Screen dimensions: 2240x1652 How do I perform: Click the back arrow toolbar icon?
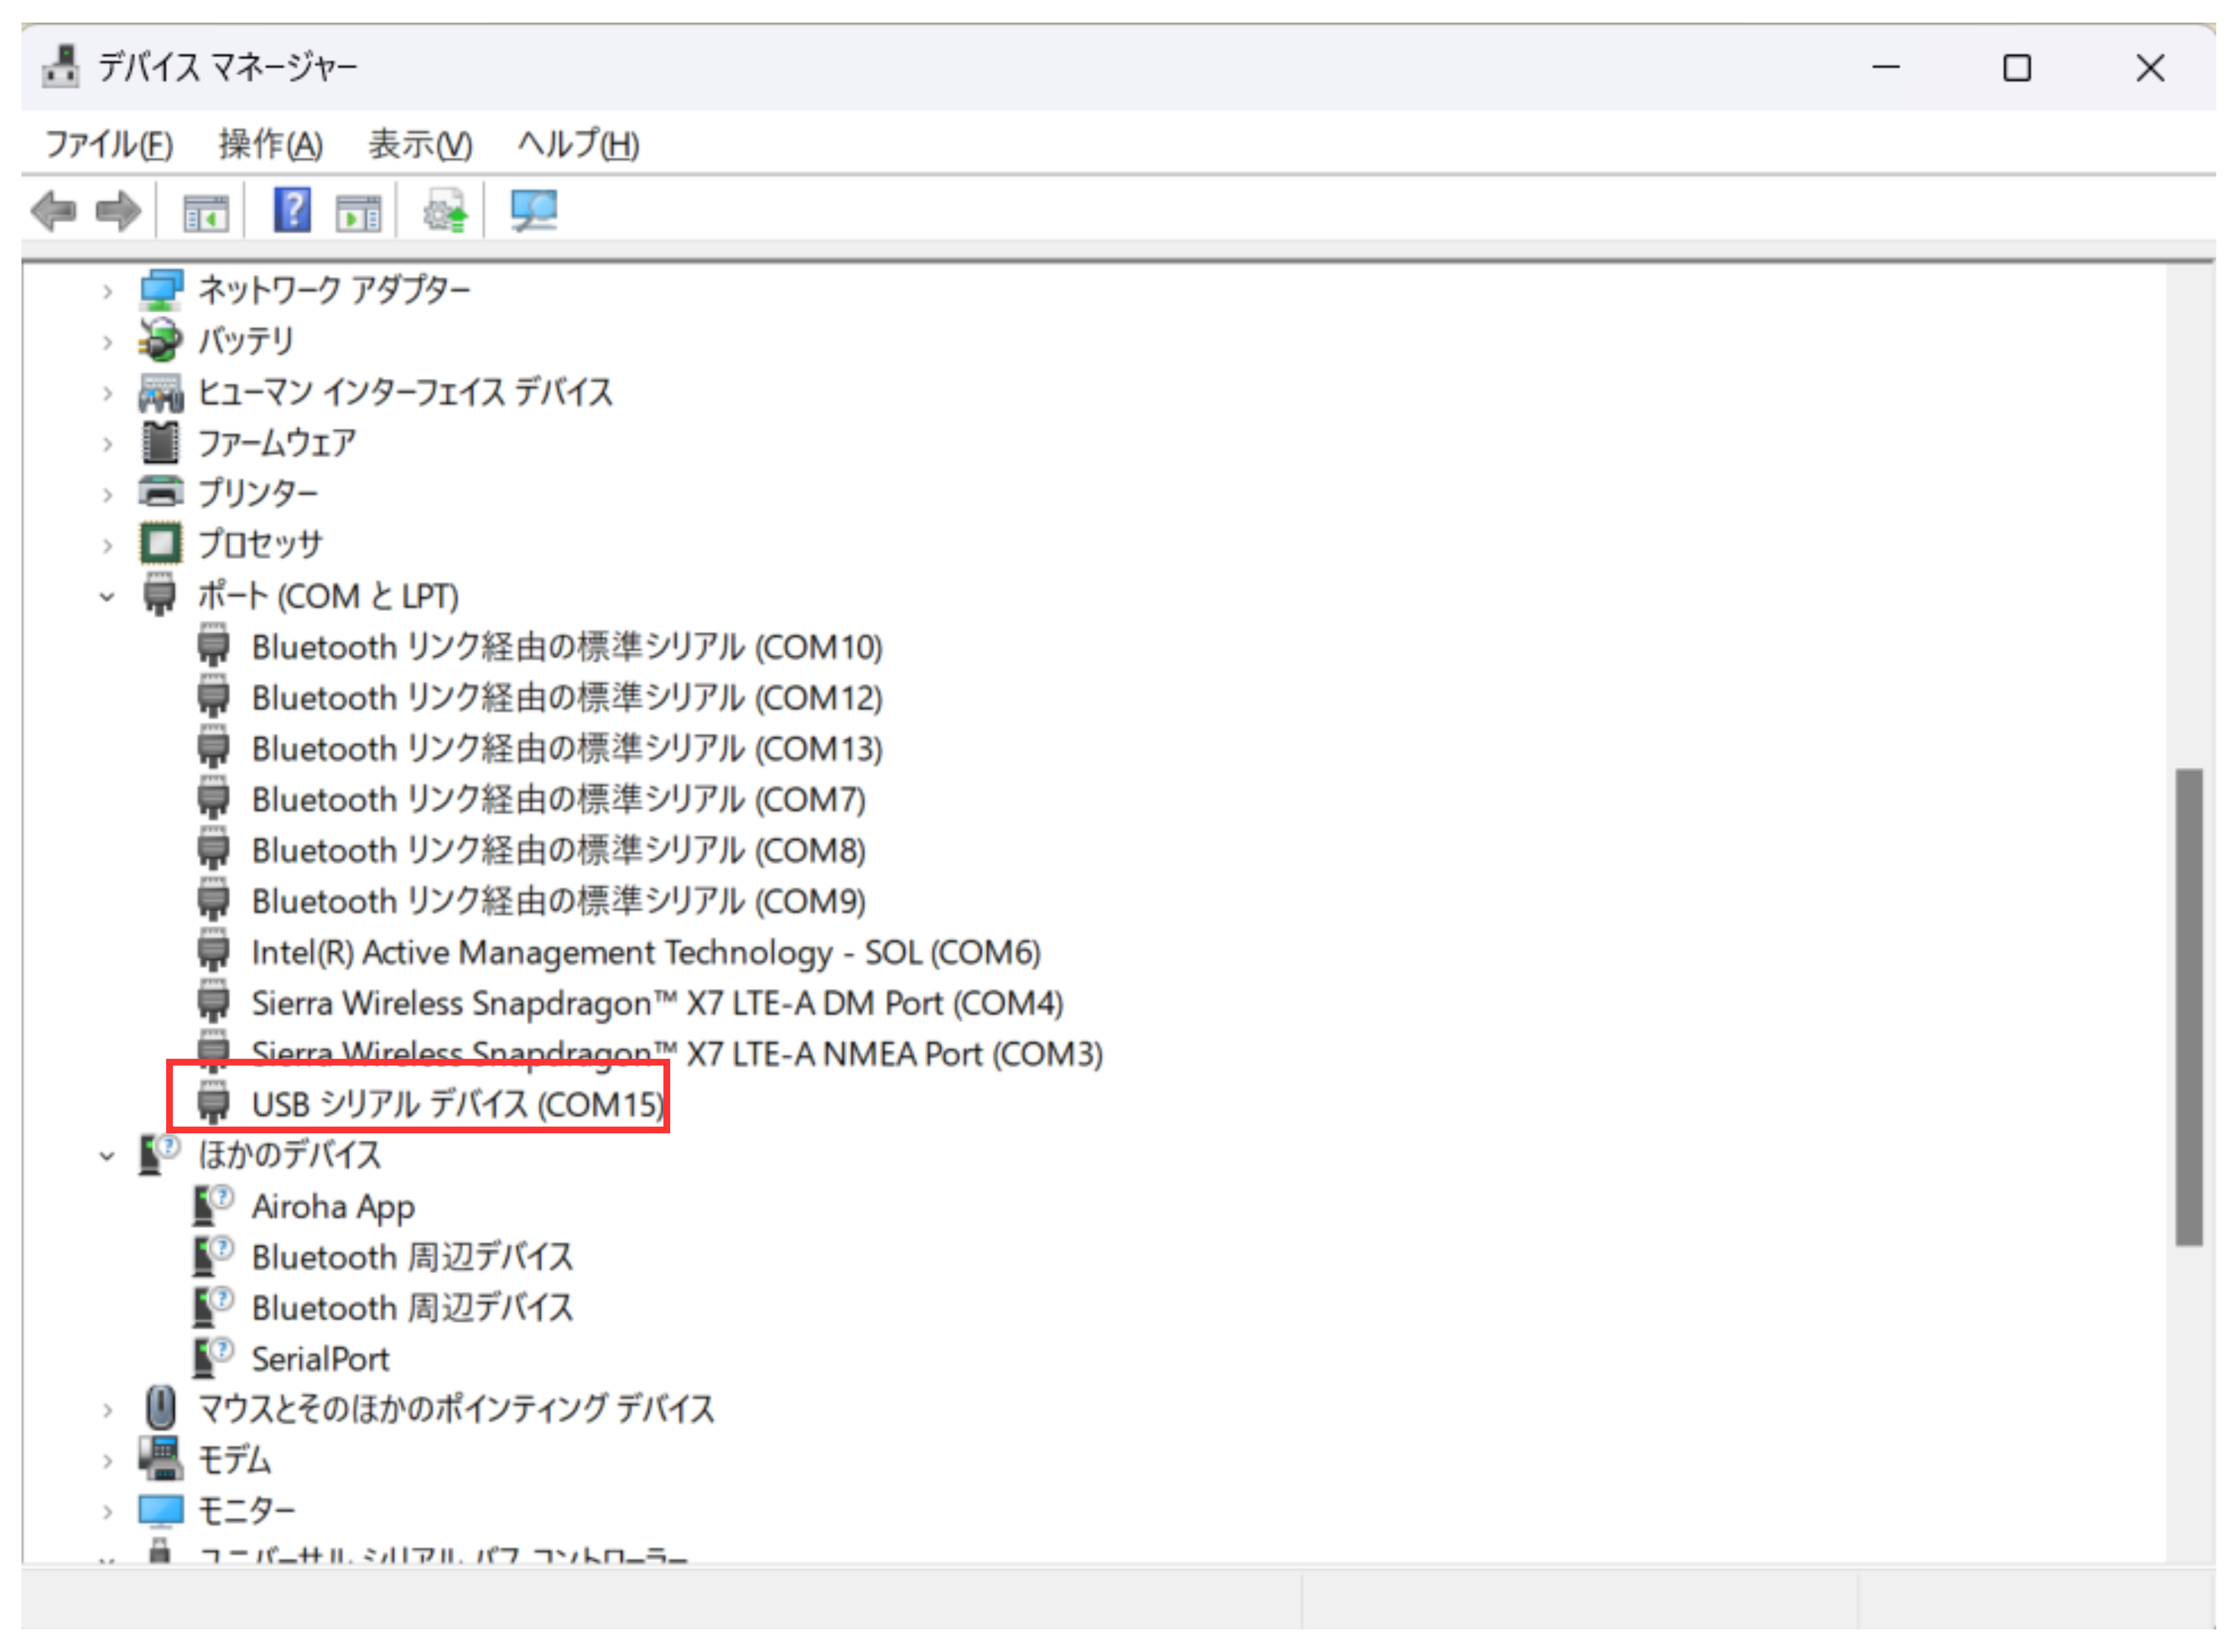tap(54, 211)
